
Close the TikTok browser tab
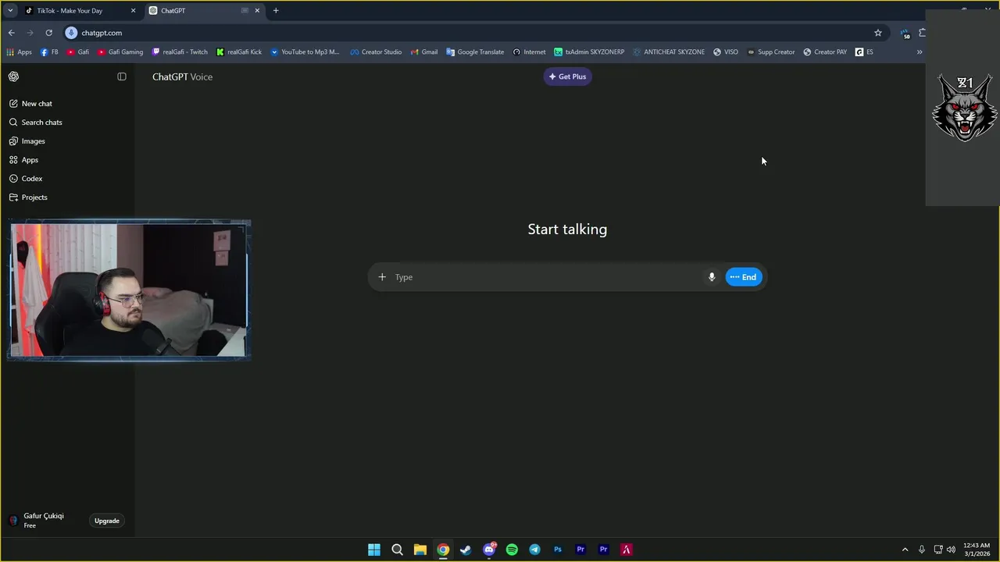click(133, 11)
